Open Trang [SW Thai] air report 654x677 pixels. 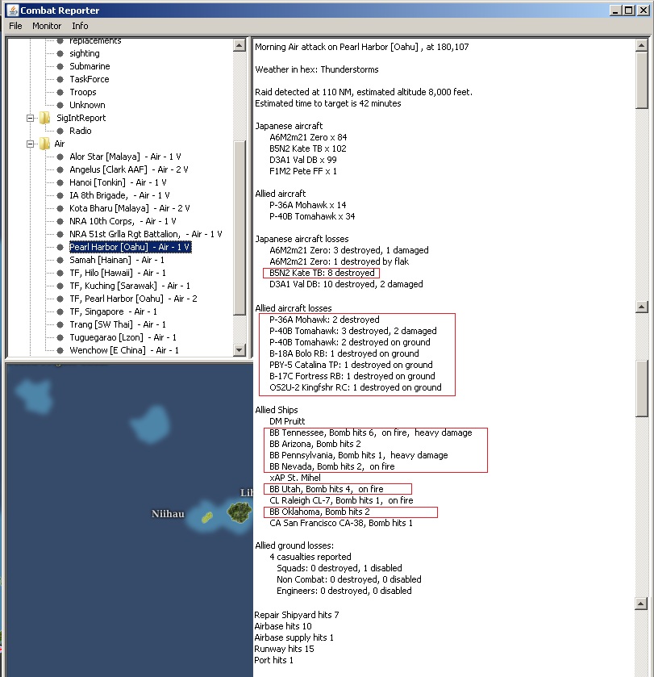point(118,324)
